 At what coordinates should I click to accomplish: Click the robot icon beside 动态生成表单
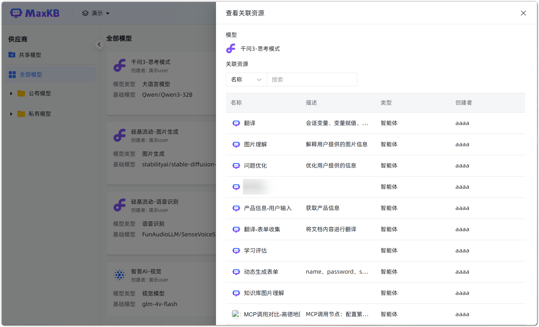pyautogui.click(x=236, y=271)
